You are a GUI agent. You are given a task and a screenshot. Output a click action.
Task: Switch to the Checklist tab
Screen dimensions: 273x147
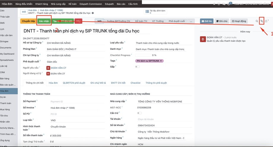135,83
